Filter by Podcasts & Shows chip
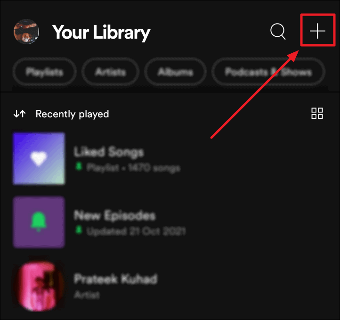Image resolution: width=340 pixels, height=320 pixels. [x=268, y=72]
